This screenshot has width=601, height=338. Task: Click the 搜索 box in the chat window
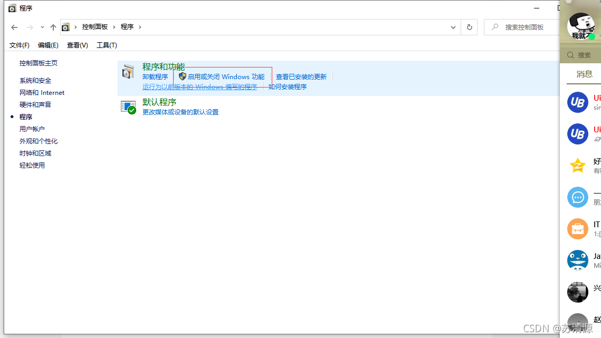(x=581, y=55)
